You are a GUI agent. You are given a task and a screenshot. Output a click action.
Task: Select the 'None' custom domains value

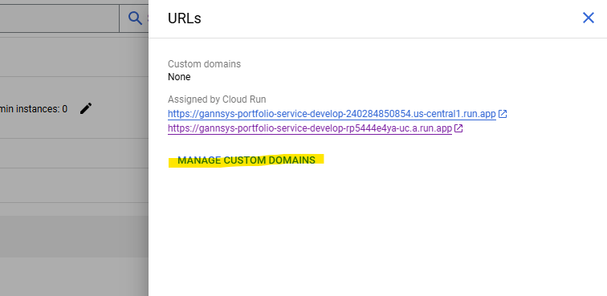click(x=179, y=77)
